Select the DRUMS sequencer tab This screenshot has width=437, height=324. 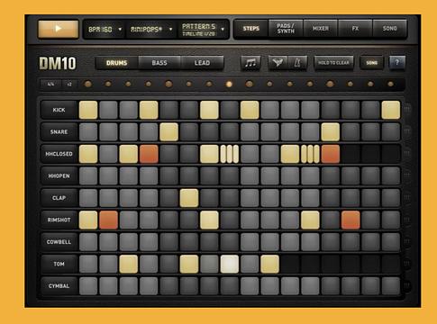tap(116, 63)
